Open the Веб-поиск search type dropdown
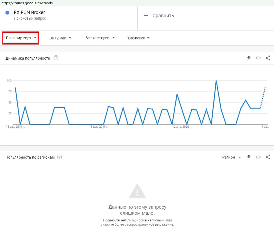Image resolution: width=274 pixels, height=228 pixels. 139,38
